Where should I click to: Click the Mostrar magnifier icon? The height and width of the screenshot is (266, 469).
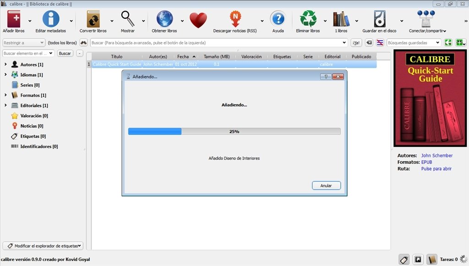pos(128,19)
